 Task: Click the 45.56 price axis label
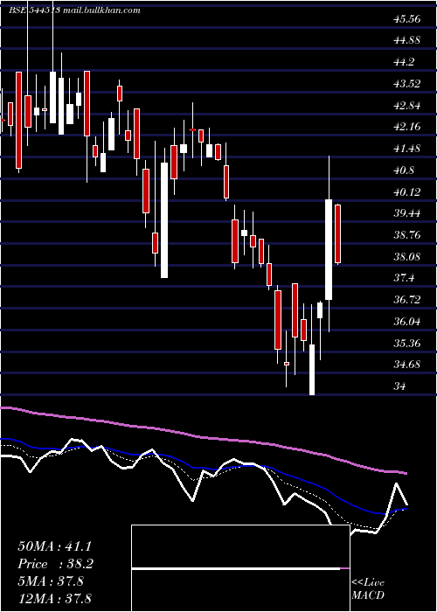click(x=407, y=19)
